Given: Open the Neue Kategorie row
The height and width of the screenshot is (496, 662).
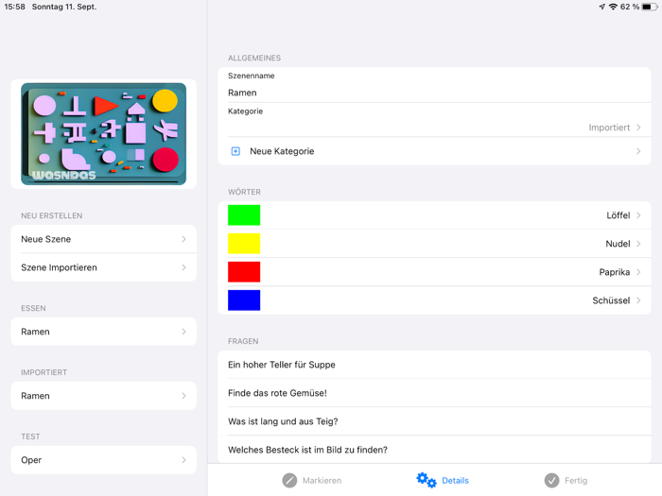Looking at the screenshot, I should point(434,151).
